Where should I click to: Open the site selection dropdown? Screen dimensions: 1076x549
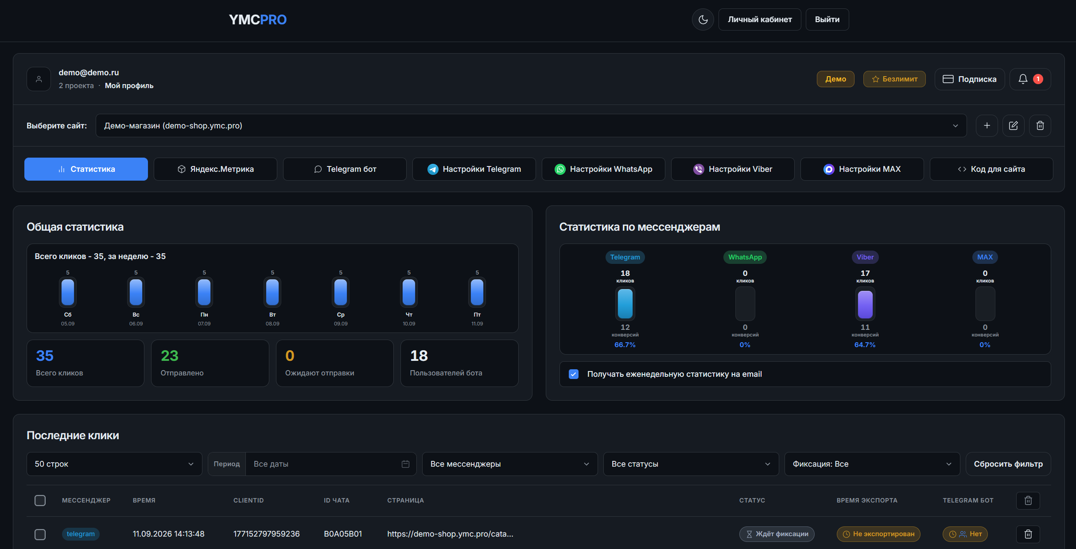point(531,126)
